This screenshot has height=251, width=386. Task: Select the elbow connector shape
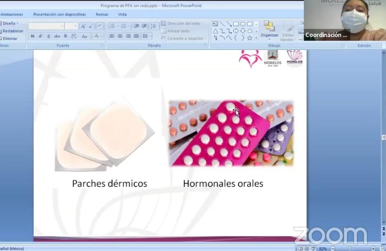222,31
